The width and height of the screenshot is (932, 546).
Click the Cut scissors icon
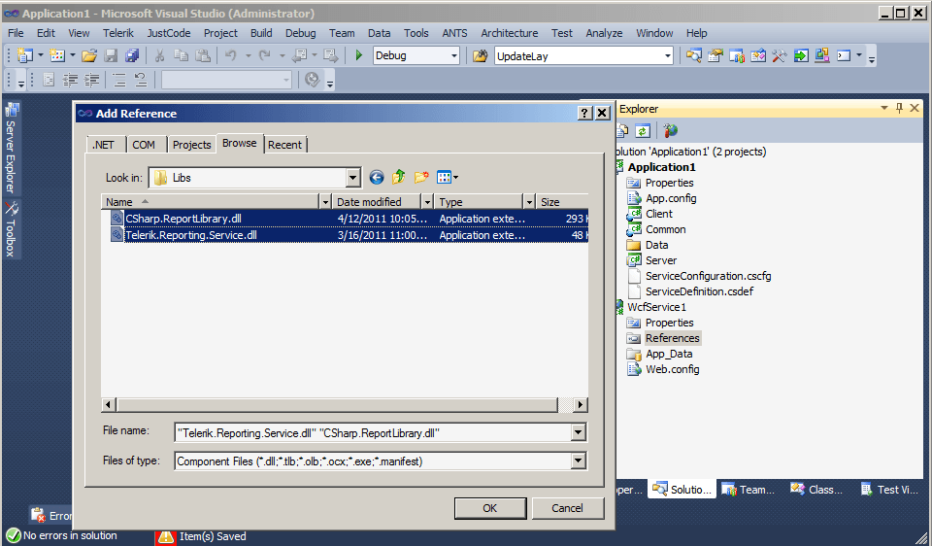(159, 56)
